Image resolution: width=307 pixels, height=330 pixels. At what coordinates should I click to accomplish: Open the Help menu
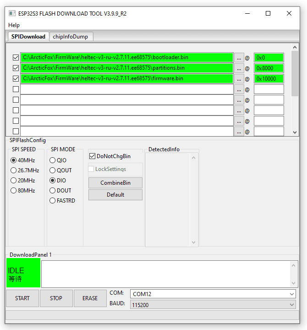click(14, 25)
